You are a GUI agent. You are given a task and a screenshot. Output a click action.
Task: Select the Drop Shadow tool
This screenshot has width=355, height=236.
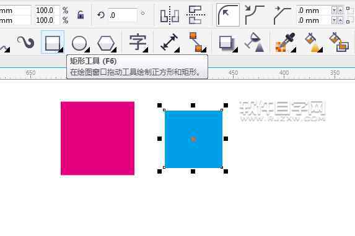tap(227, 43)
